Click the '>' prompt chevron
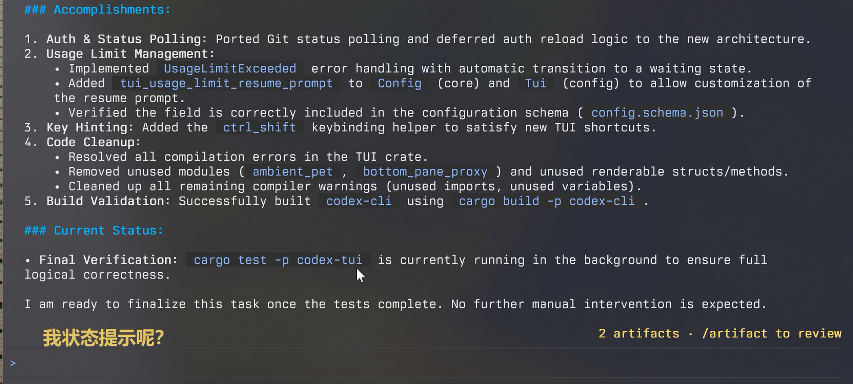This screenshot has height=384, width=853. click(13, 363)
